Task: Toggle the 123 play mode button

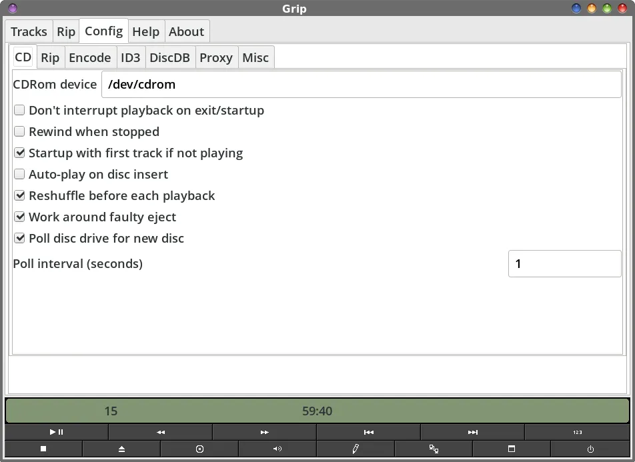Action: [578, 432]
